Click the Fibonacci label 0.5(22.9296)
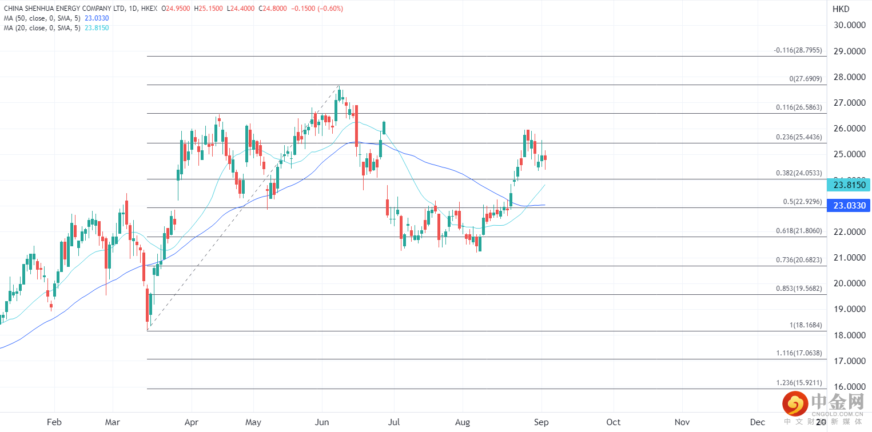The height and width of the screenshot is (432, 872). (803, 202)
